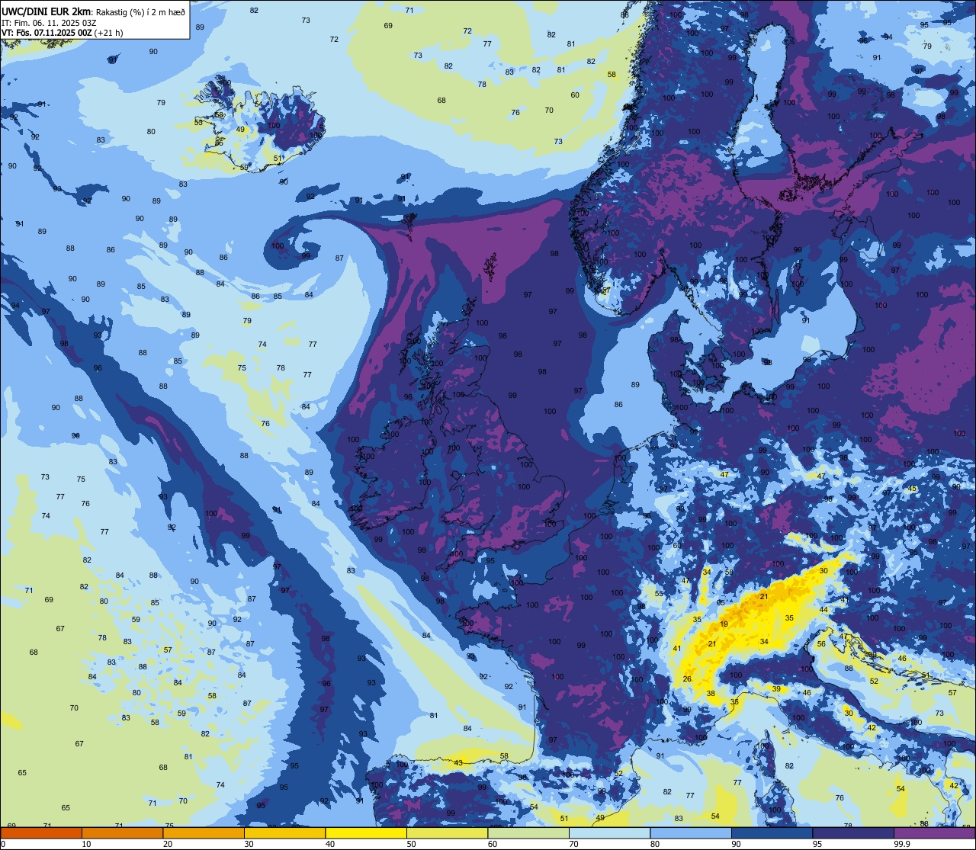The width and height of the screenshot is (976, 850).
Task: Click the 'UWC/DINI EUR 2km' title text
Action: (47, 11)
